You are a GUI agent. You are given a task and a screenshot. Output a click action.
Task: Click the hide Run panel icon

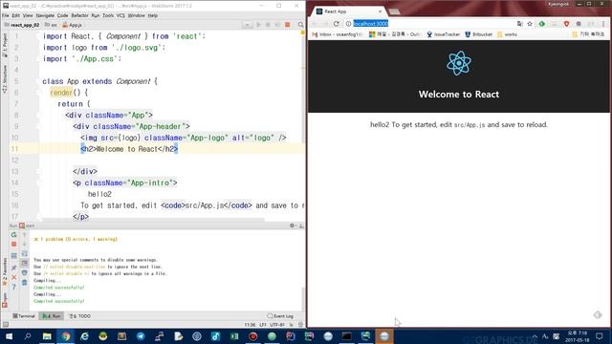pyautogui.click(x=301, y=226)
